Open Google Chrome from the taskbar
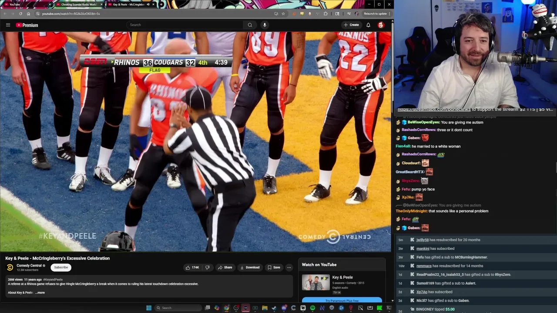 pyautogui.click(x=226, y=308)
